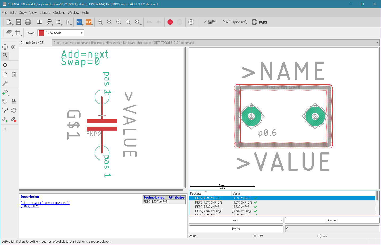Screen dimensions: 381x245
Task: Click the zoom in magnifier icon
Action: tap(110, 22)
